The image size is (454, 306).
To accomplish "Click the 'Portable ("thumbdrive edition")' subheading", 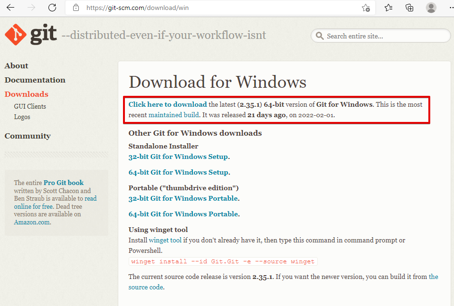I will pos(184,188).
